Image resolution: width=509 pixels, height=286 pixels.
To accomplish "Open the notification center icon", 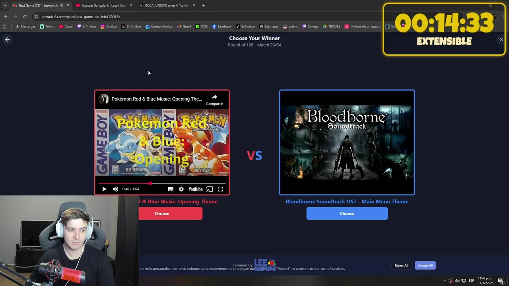I will pyautogui.click(x=501, y=281).
